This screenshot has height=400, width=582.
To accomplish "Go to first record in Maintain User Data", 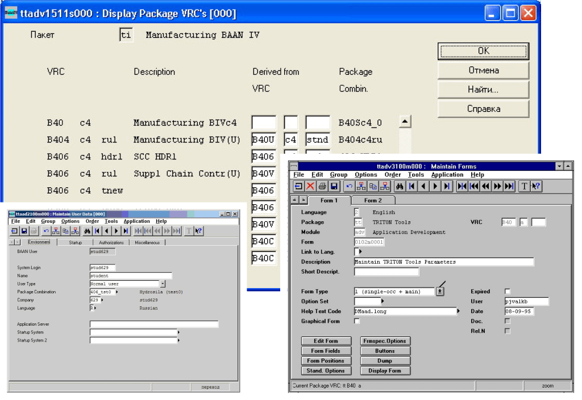I will click(97, 231).
